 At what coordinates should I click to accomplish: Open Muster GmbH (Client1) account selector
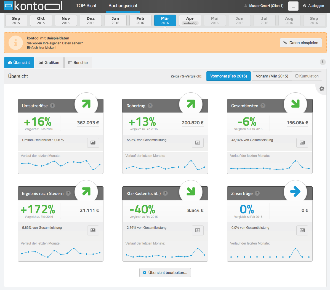click(264, 6)
